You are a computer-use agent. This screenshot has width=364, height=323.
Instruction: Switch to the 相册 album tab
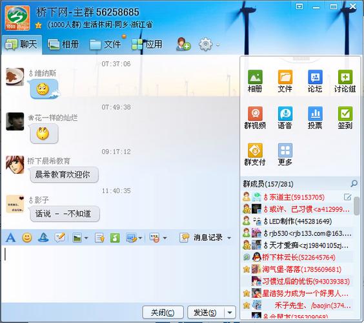(x=63, y=45)
